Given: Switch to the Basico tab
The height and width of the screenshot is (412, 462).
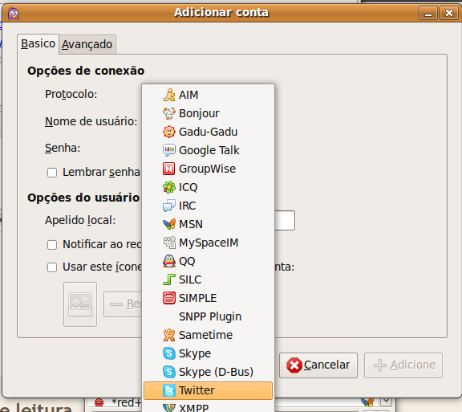Looking at the screenshot, I should coord(38,44).
